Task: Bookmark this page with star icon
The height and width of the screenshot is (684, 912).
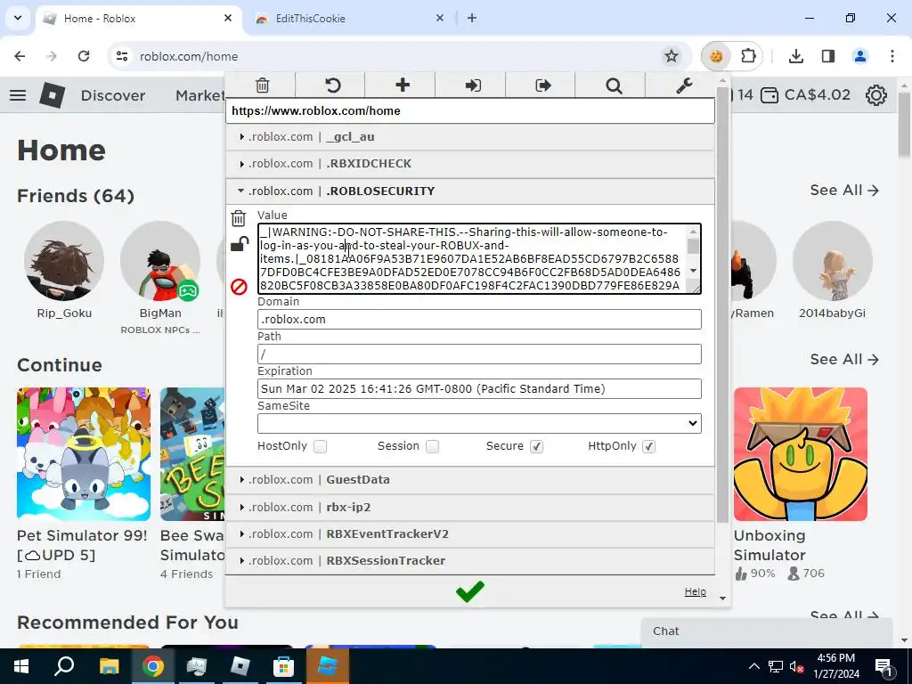Action: pyautogui.click(x=672, y=56)
